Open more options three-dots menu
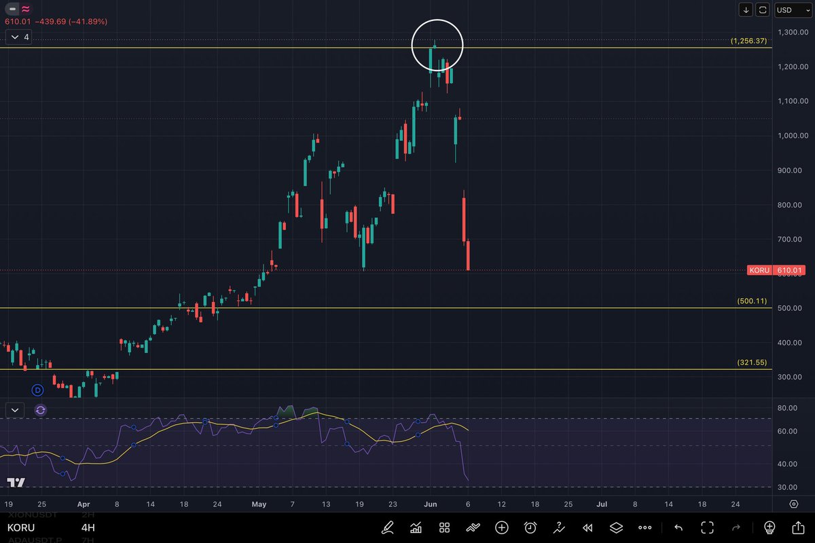815x543 pixels. [645, 527]
